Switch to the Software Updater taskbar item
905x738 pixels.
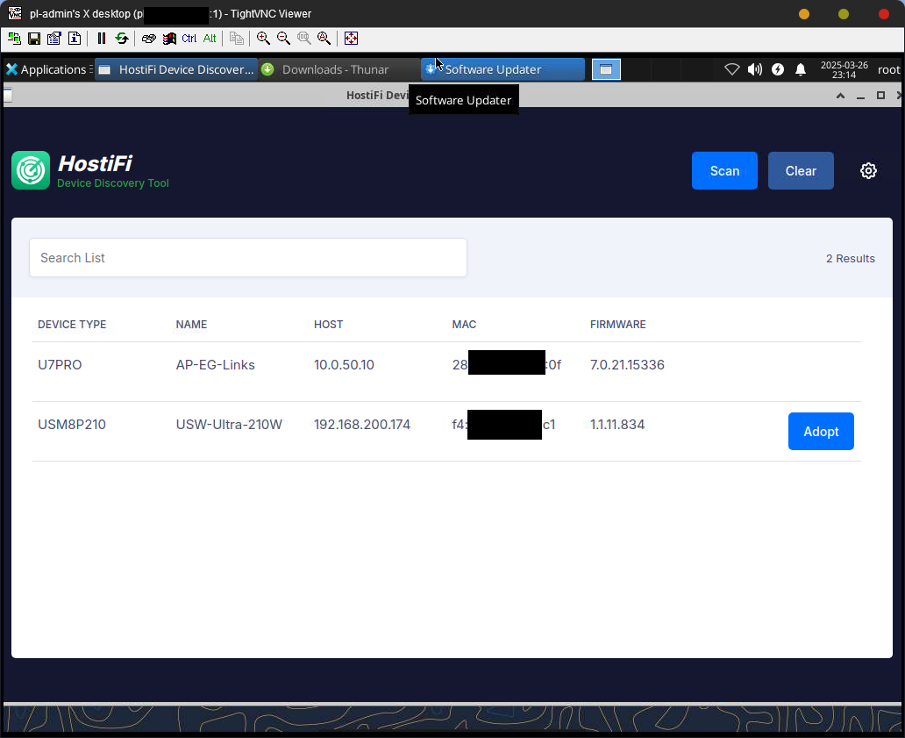point(502,69)
